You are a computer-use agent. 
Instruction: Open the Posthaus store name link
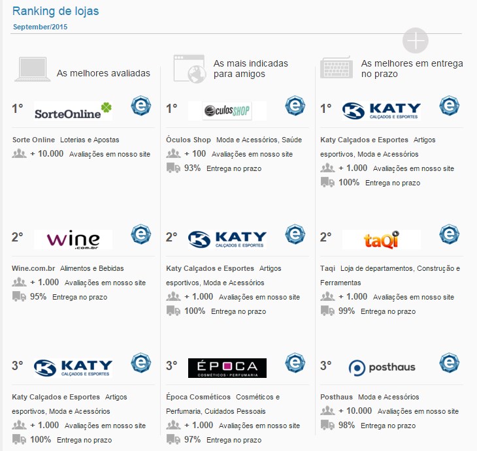337,397
